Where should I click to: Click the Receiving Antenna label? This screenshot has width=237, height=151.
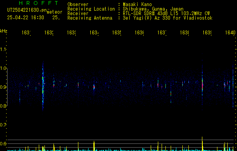click(90, 18)
